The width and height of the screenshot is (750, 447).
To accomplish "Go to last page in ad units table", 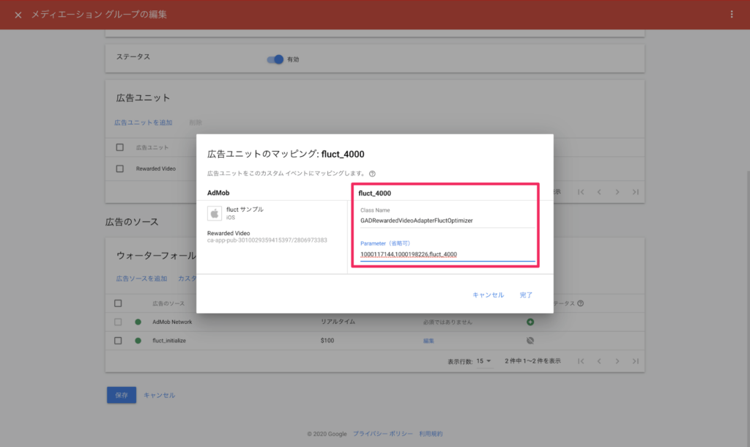I will (635, 192).
